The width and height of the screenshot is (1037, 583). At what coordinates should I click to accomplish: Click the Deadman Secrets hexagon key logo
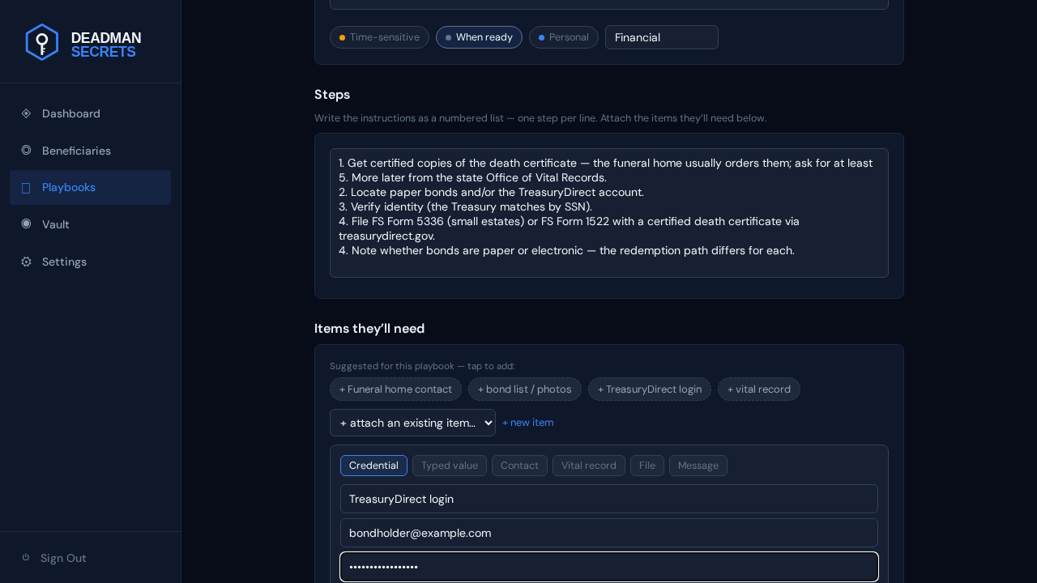(x=42, y=42)
